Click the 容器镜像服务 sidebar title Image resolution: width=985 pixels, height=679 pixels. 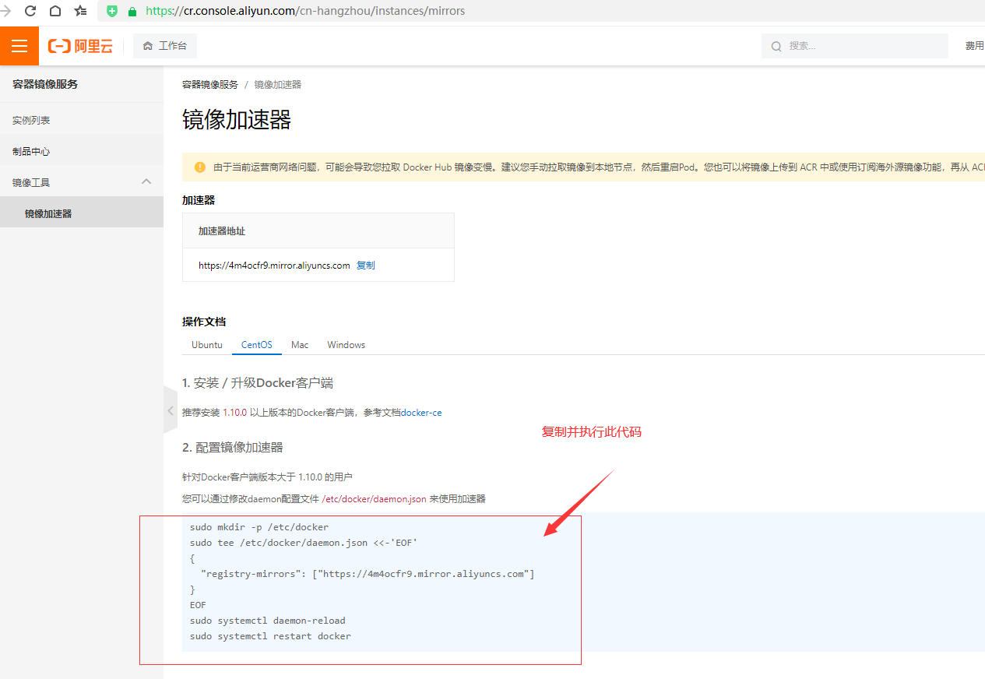click(45, 84)
